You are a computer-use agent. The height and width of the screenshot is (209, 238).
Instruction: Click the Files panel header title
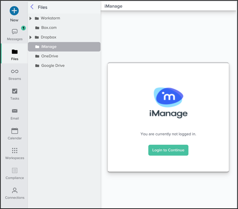[x=43, y=7]
